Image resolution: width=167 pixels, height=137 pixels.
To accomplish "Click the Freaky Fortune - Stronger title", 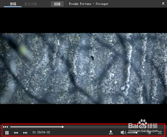I will coord(88,4).
